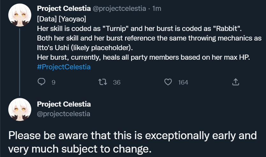Click the @projectcelestia handle in top tweet
266x157 pixels.
(119, 9)
